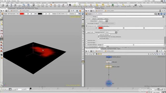
Task: Add a Portal Light from the shelf
Action: coord(123,5)
